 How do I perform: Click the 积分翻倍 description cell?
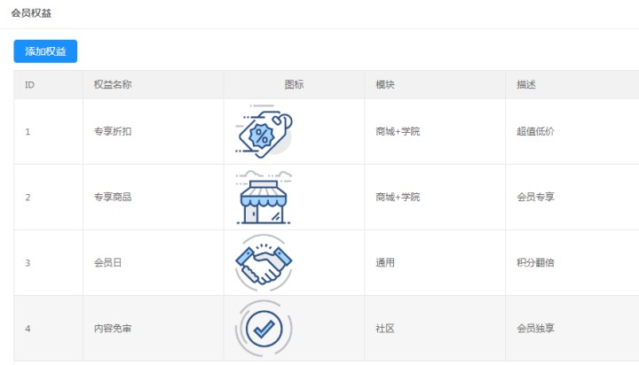(x=535, y=263)
